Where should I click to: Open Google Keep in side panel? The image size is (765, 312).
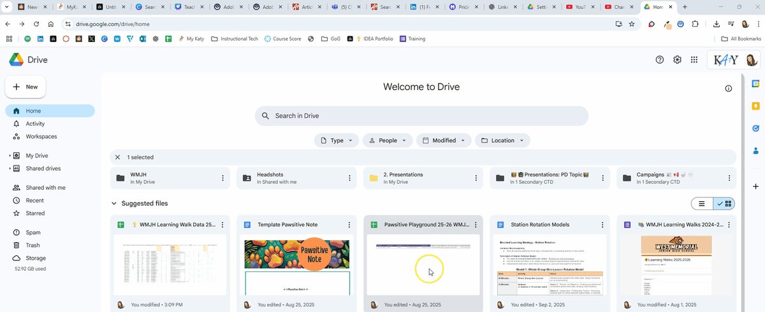pyautogui.click(x=755, y=106)
